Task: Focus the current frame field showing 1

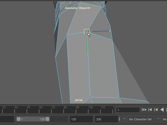Action: coord(128,110)
